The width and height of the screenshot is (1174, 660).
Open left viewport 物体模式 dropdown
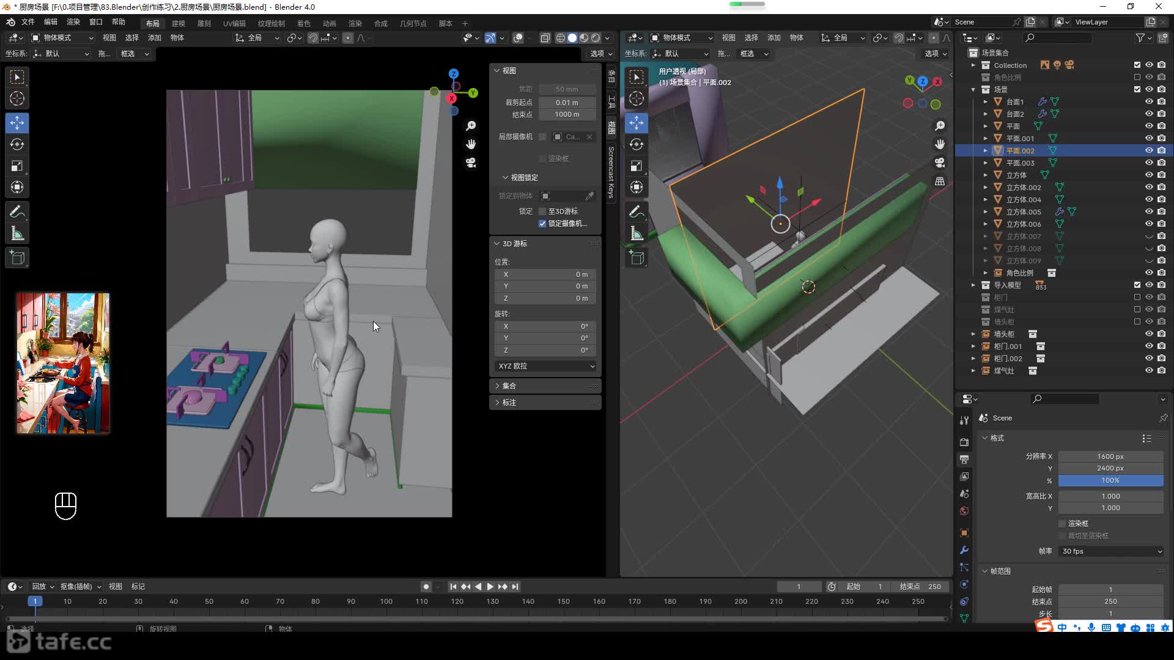click(62, 38)
